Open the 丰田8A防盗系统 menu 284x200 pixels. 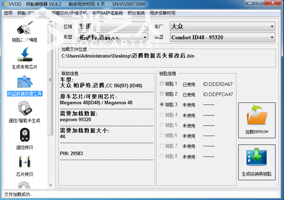(107, 13)
